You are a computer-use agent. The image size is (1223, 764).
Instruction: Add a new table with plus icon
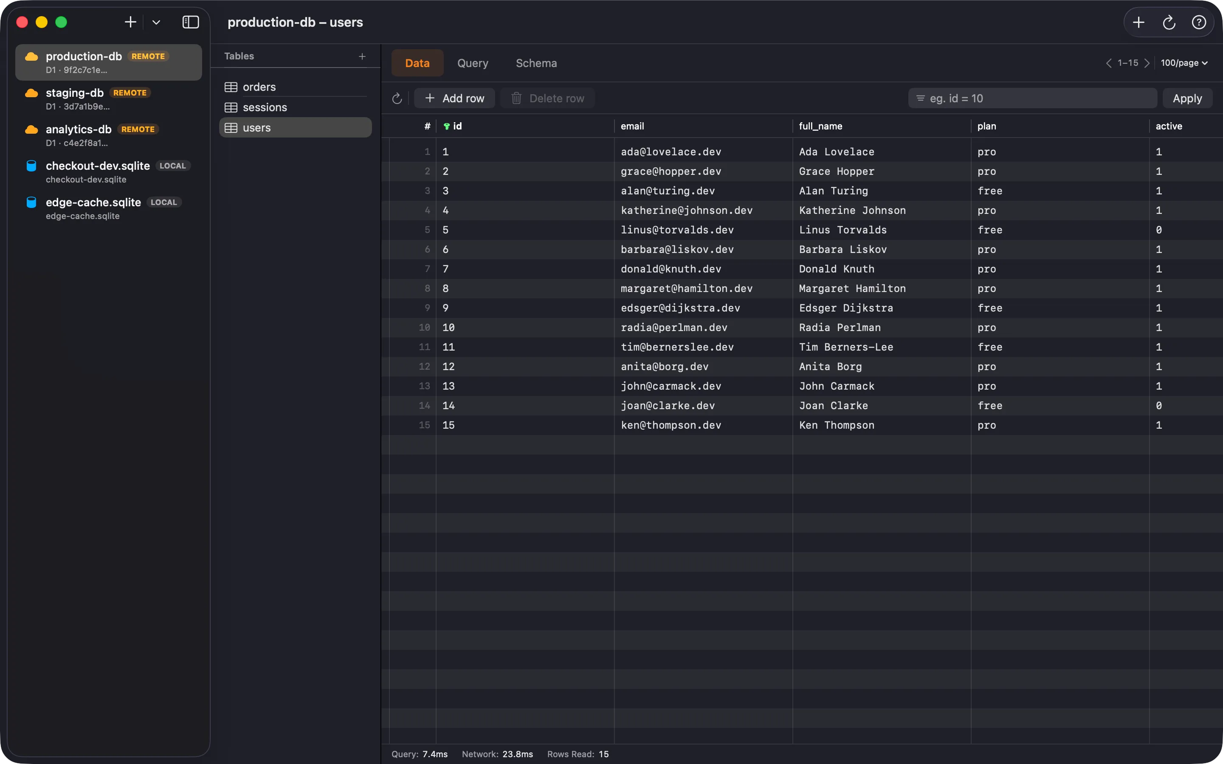(362, 56)
